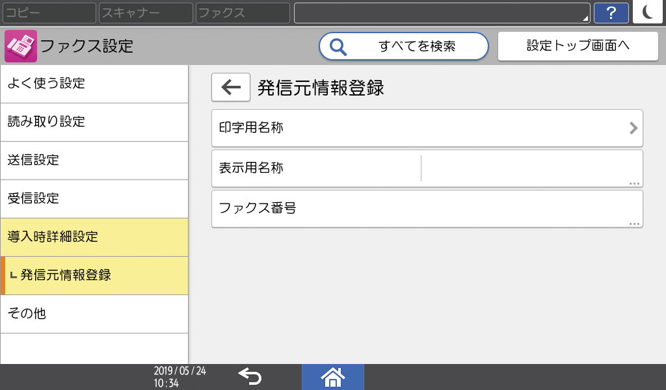The width and height of the screenshot is (666, 390).
Task: Tap the moon energy saver icon
Action: point(648,12)
